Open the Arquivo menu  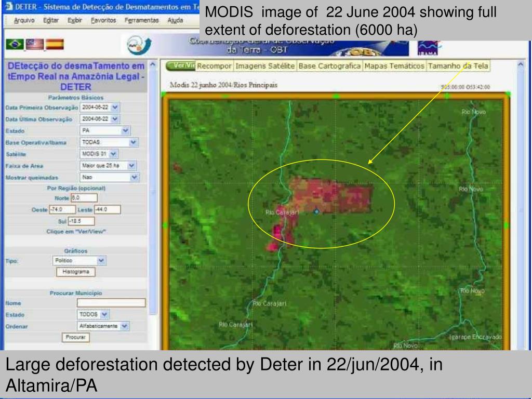point(24,20)
